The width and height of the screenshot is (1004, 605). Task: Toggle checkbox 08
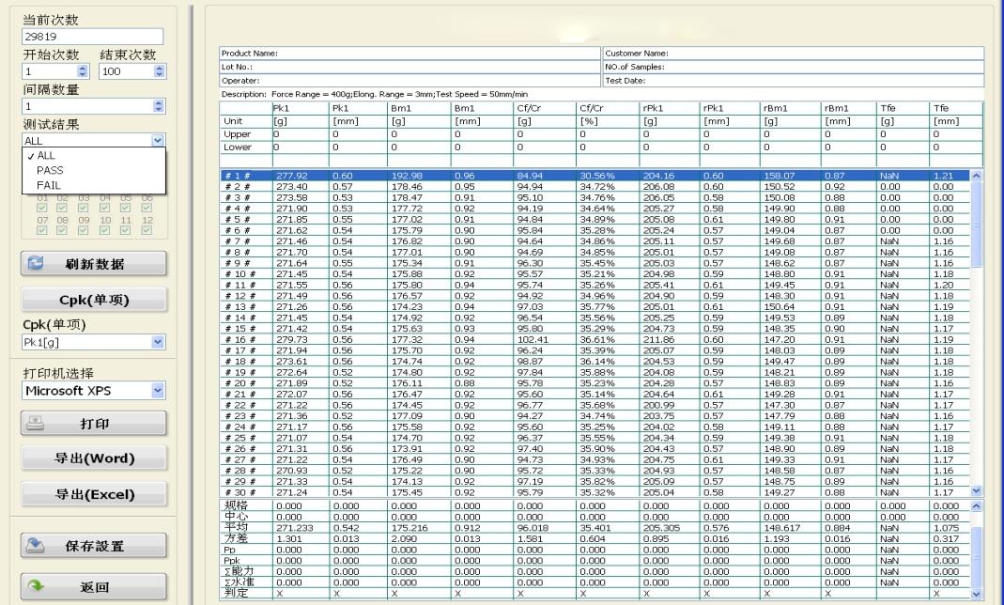point(62,230)
